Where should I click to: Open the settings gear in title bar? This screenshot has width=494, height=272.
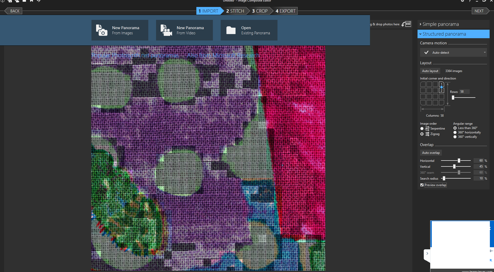(x=462, y=1)
